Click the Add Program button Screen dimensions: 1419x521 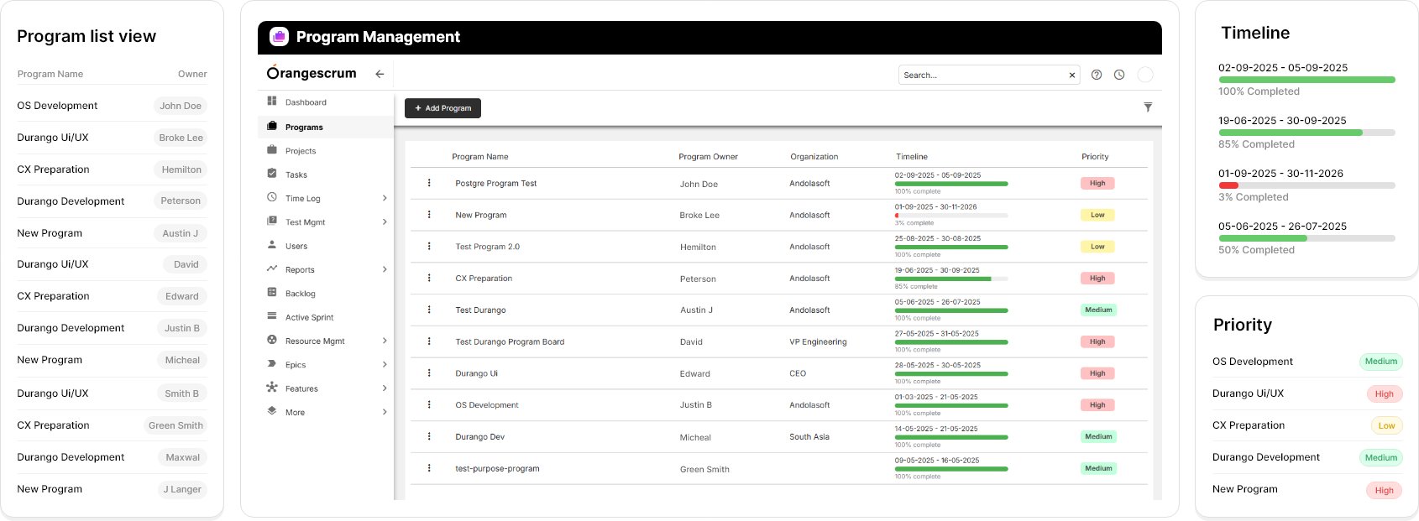coord(442,108)
